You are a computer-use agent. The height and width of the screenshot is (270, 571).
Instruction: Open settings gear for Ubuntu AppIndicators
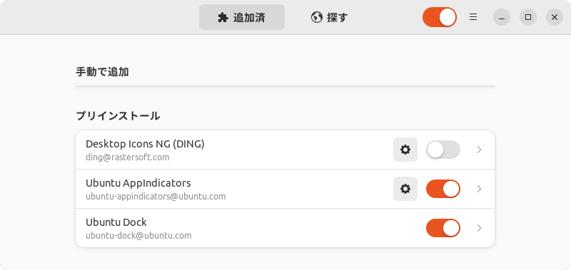point(405,189)
